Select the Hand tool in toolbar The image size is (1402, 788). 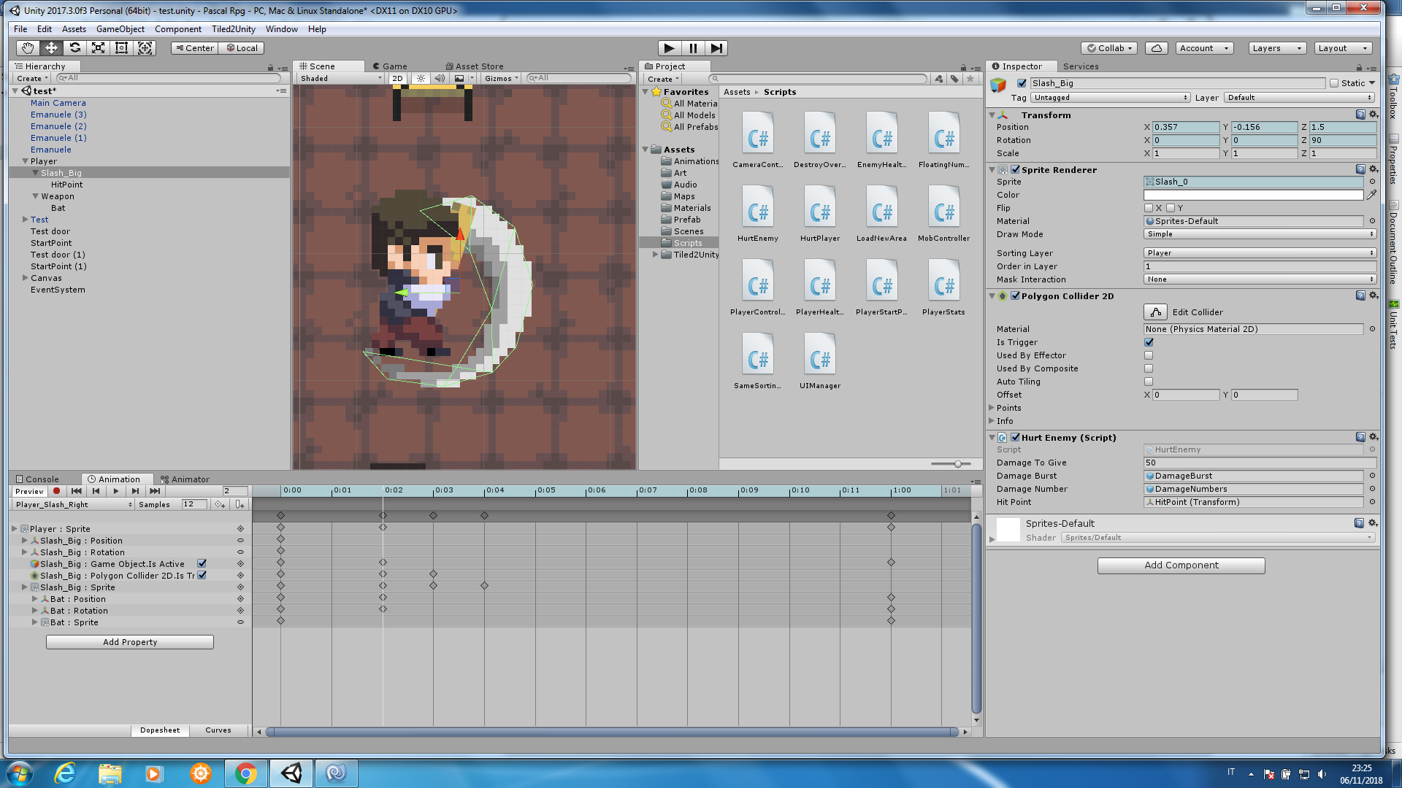click(28, 48)
